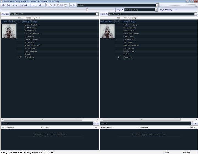Open the File menu
The width and height of the screenshot is (198, 154).
(3, 5)
